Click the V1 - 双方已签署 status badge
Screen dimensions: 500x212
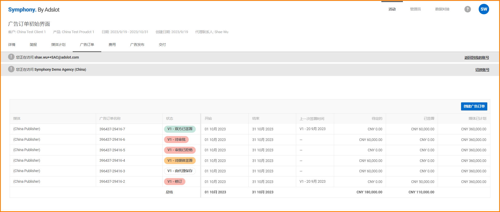point(180,129)
